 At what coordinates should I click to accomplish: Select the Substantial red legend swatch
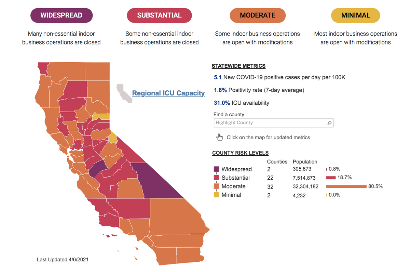[x=216, y=178]
